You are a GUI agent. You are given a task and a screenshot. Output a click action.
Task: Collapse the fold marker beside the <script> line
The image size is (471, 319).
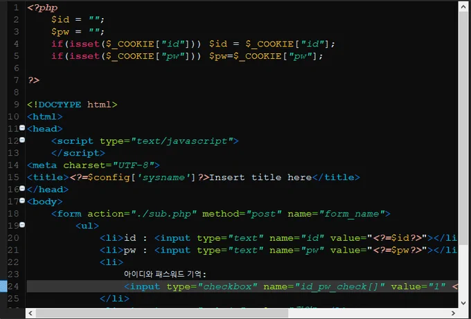point(22,140)
